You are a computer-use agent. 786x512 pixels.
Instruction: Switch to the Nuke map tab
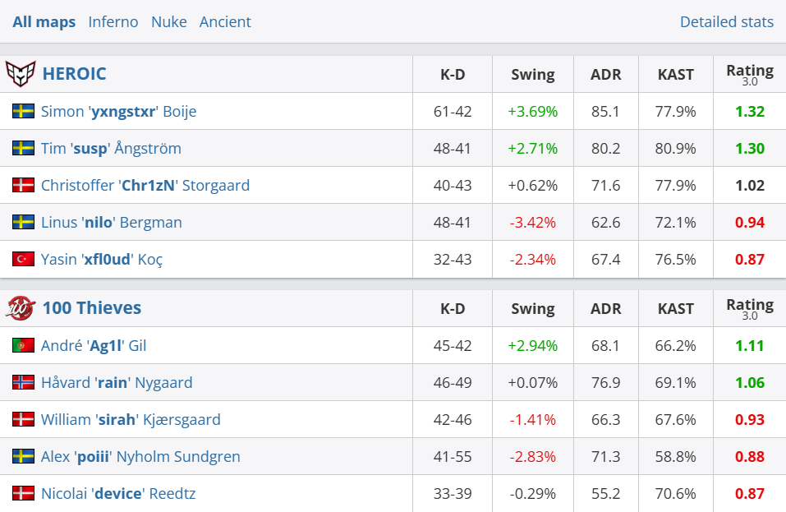pyautogui.click(x=168, y=22)
